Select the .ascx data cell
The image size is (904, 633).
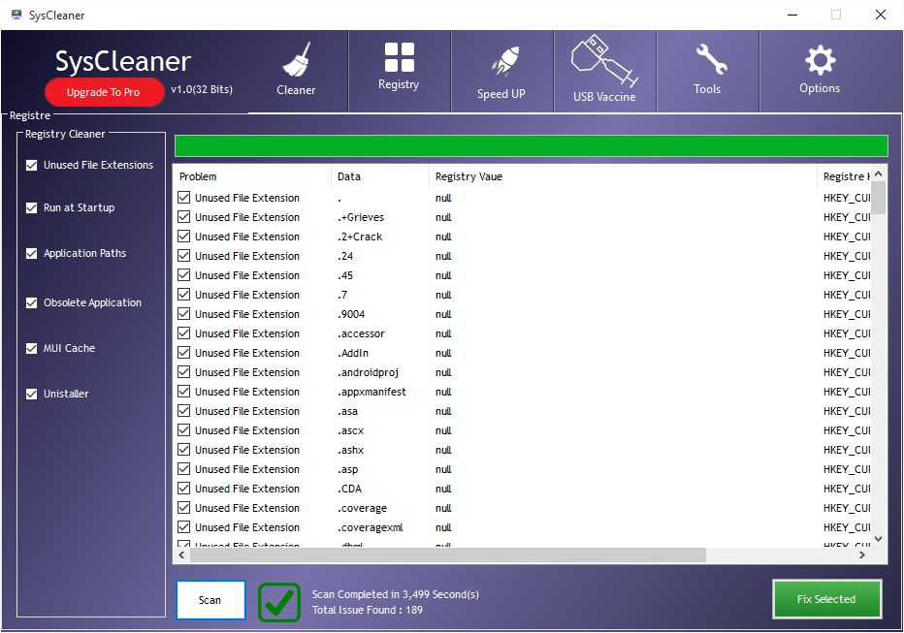350,430
